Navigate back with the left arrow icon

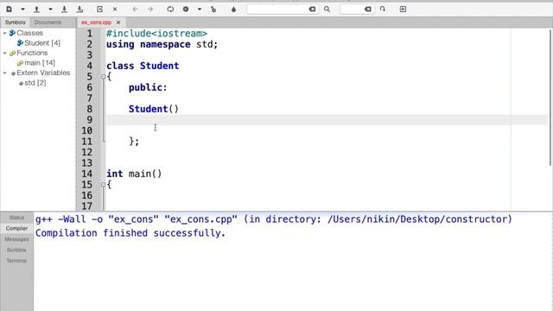click(x=135, y=10)
